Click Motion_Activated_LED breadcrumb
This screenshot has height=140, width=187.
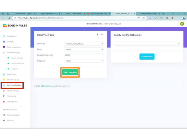click(x=112, y=24)
